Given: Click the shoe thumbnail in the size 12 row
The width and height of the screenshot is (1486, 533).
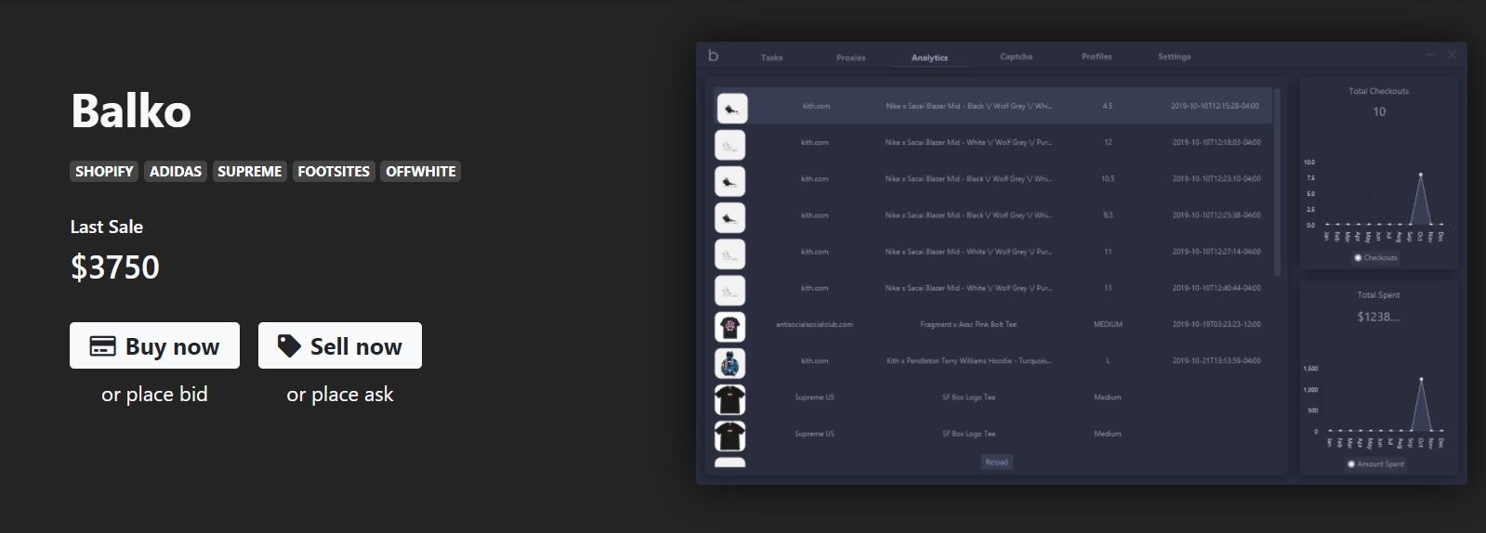Looking at the screenshot, I should [730, 145].
